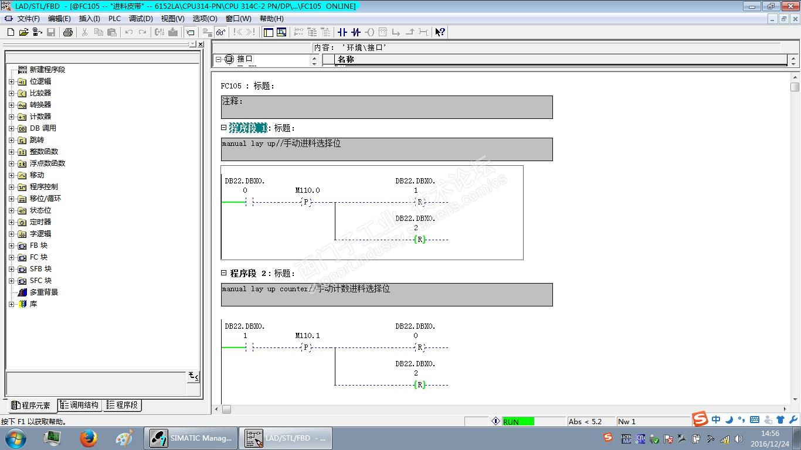801x450 pixels.
Task: Click the Close branch toolbar icon
Action: point(410,32)
